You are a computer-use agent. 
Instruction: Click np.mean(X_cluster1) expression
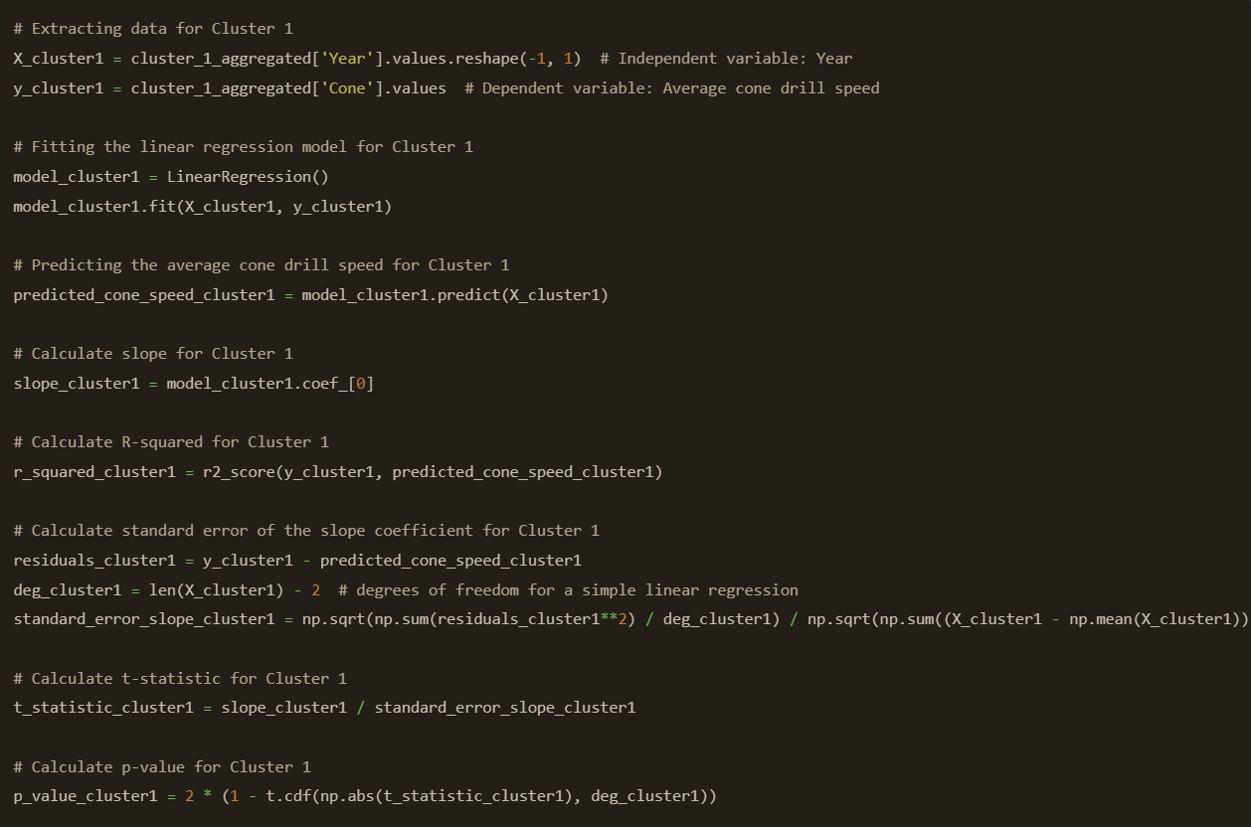[x=1151, y=619]
